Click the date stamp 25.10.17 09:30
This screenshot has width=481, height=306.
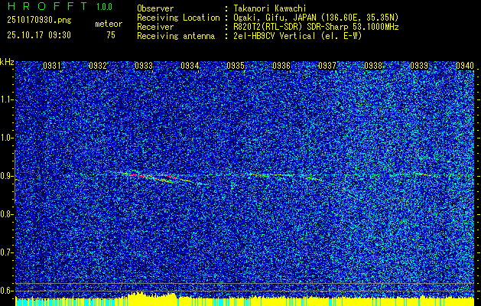pos(39,35)
